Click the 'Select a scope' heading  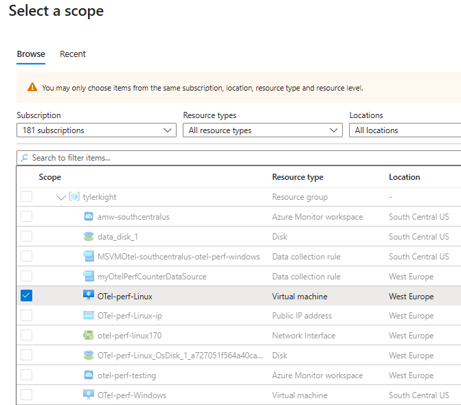(x=56, y=11)
